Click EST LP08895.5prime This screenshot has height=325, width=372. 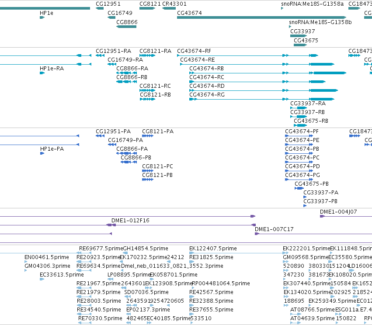[129, 275]
